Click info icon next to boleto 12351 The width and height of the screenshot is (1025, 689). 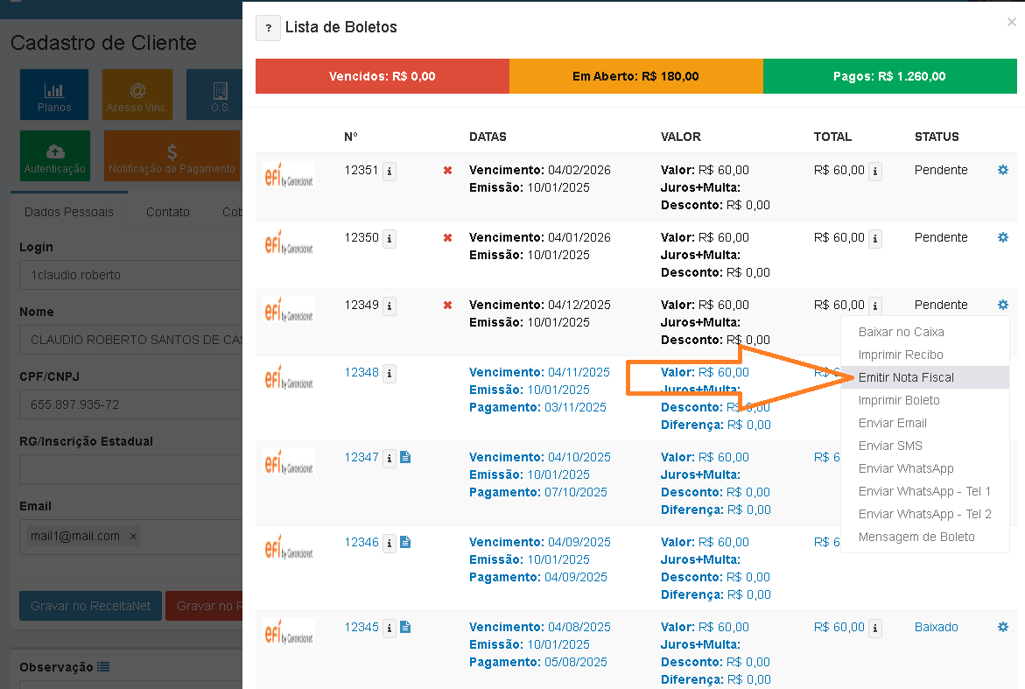(390, 172)
